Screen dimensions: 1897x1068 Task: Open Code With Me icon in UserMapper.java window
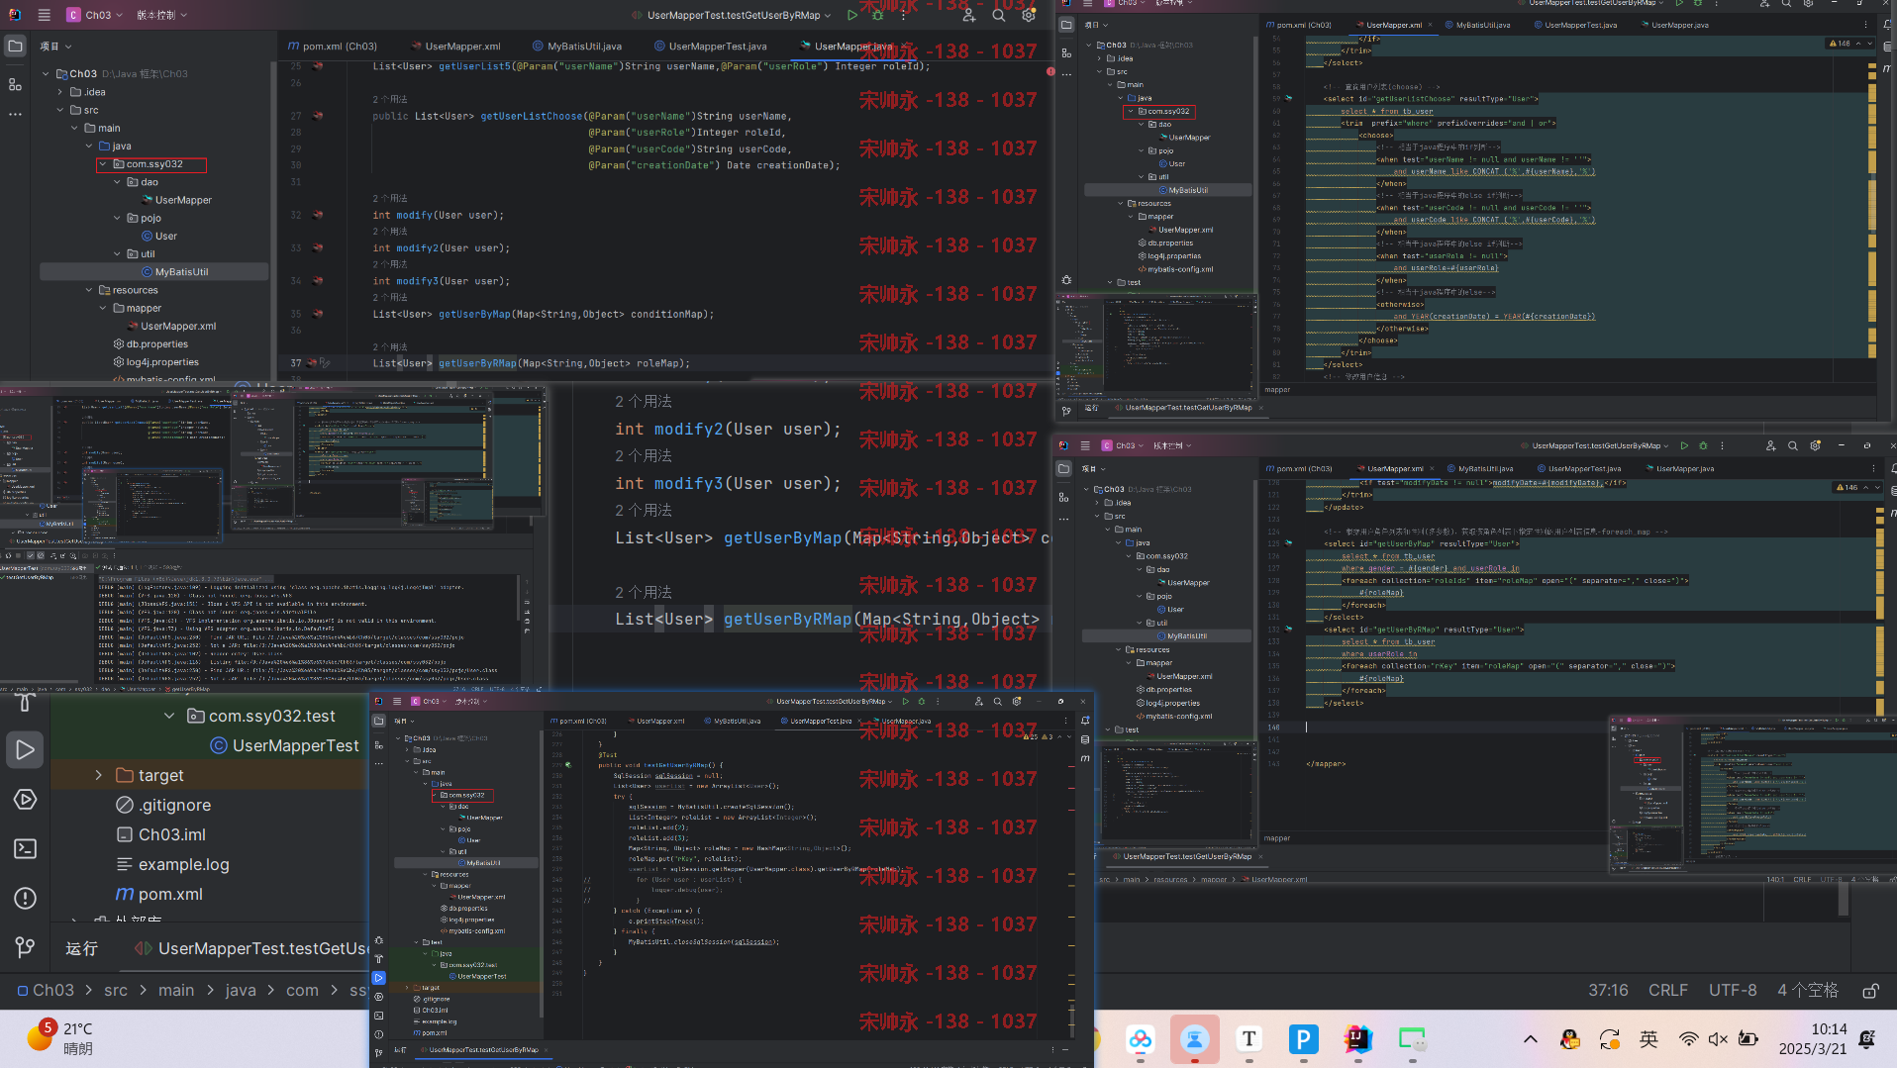coord(968,15)
